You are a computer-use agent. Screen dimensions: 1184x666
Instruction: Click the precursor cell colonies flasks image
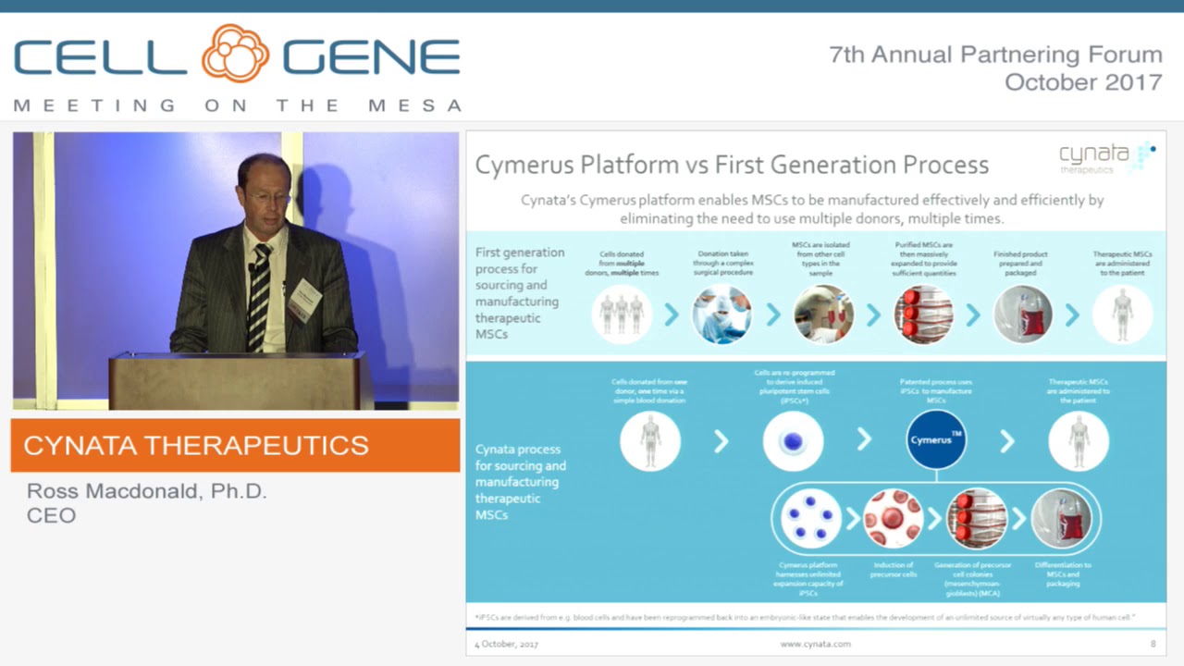(977, 518)
